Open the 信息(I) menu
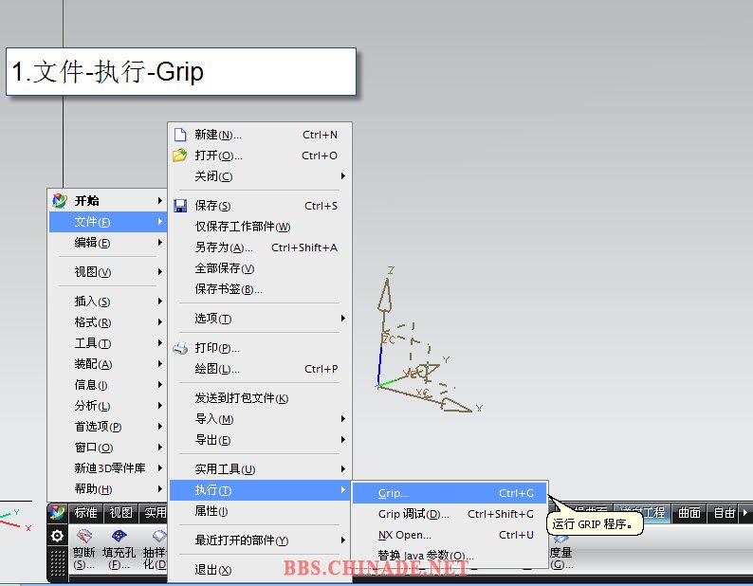The width and height of the screenshot is (753, 586). point(107,385)
